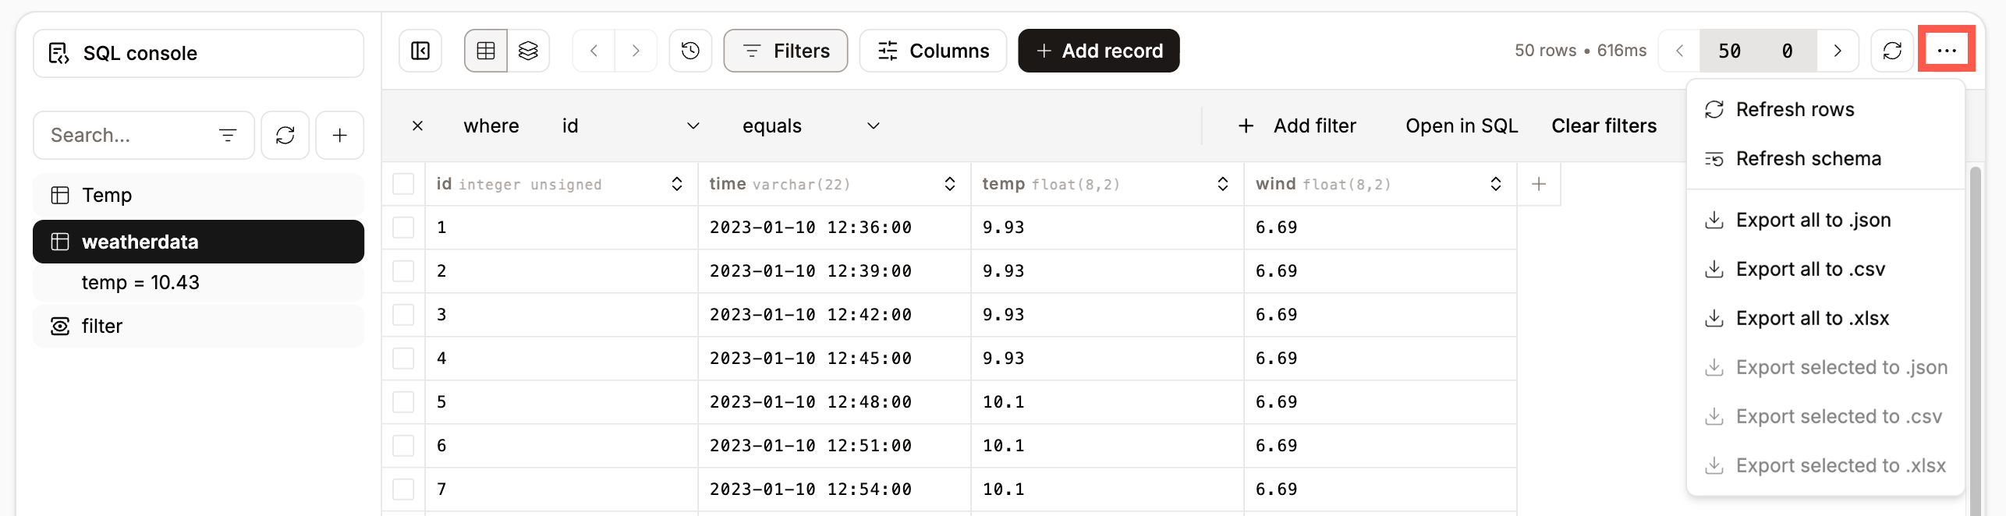Select all rows with header checkbox
This screenshot has height=516, width=2006.
[403, 184]
